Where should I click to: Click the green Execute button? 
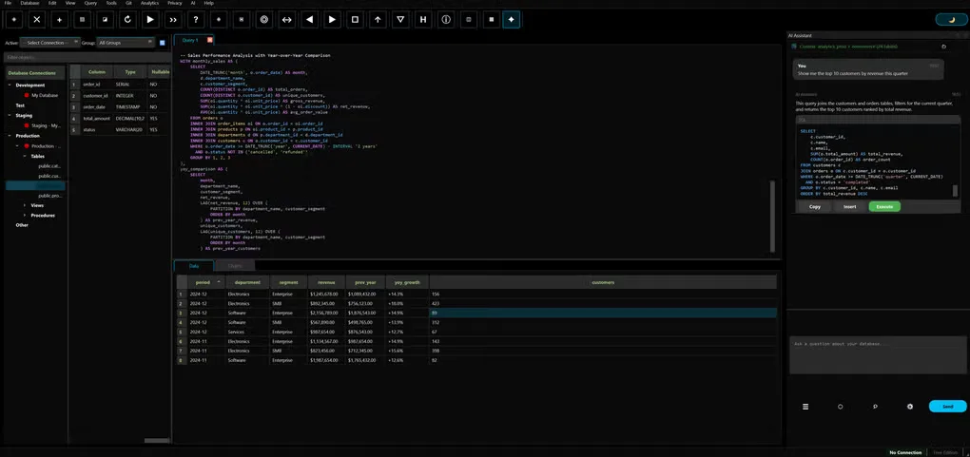(884, 206)
